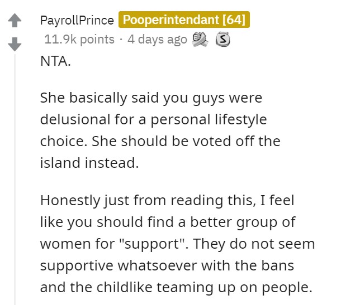
Task: Click the fist-bump award icon
Action: (x=200, y=40)
